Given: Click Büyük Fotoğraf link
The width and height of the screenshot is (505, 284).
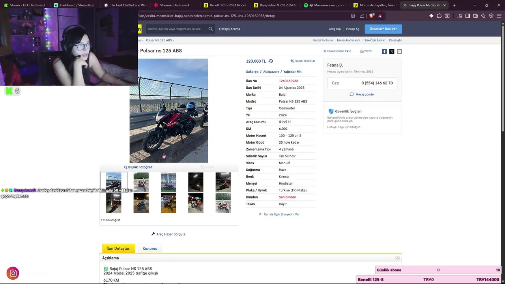Looking at the screenshot, I should (138, 167).
